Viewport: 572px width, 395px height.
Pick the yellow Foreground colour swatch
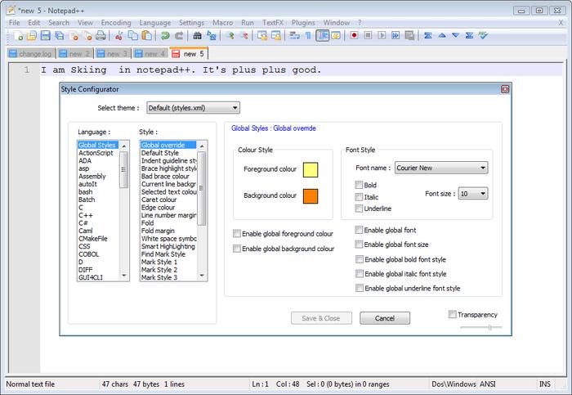click(x=311, y=170)
